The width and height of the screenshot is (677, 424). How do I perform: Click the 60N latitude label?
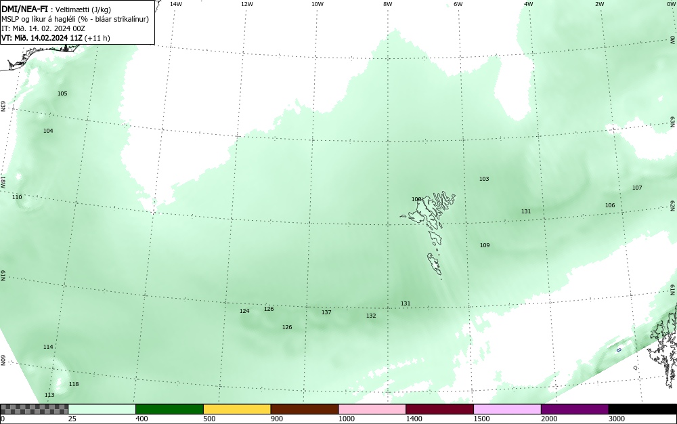[x=3, y=360]
